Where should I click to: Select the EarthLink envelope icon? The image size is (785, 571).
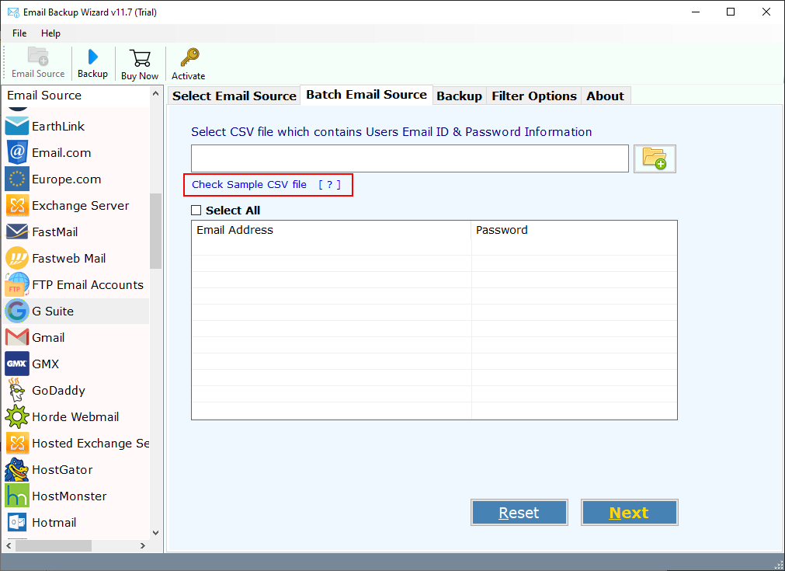point(17,126)
